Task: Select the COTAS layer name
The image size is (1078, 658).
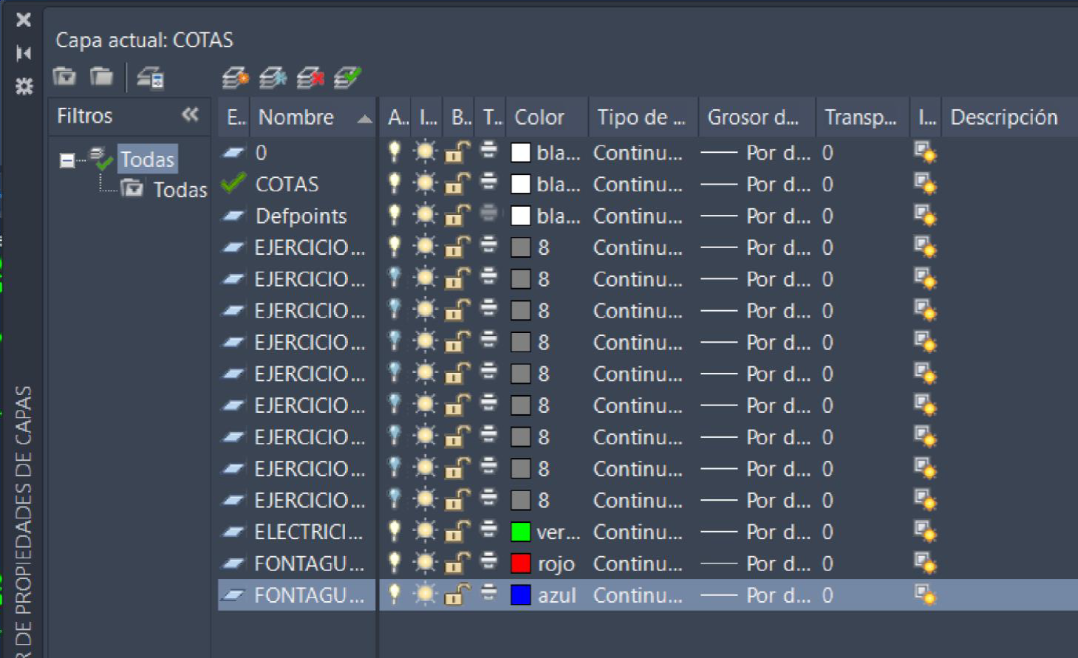Action: 287,184
